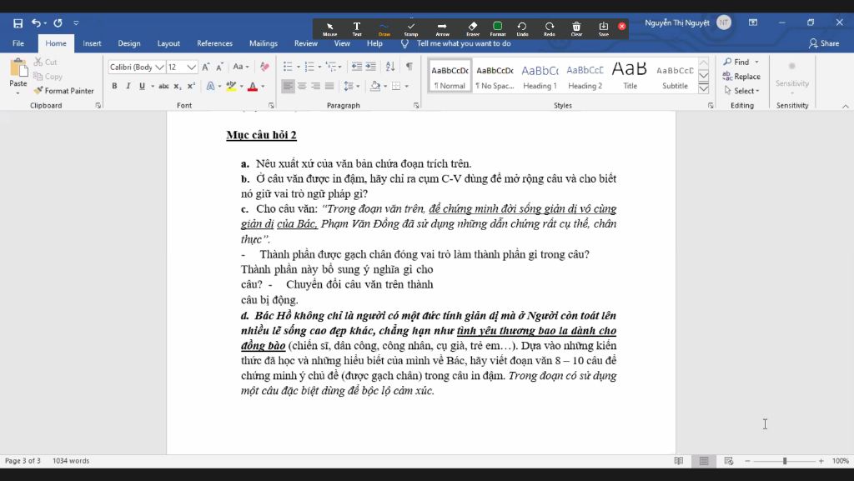Toggle Underline formatting
This screenshot has width=854, height=481.
point(142,86)
